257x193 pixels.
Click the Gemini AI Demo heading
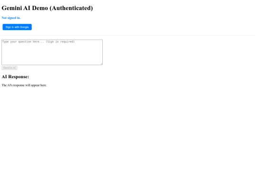point(47,8)
